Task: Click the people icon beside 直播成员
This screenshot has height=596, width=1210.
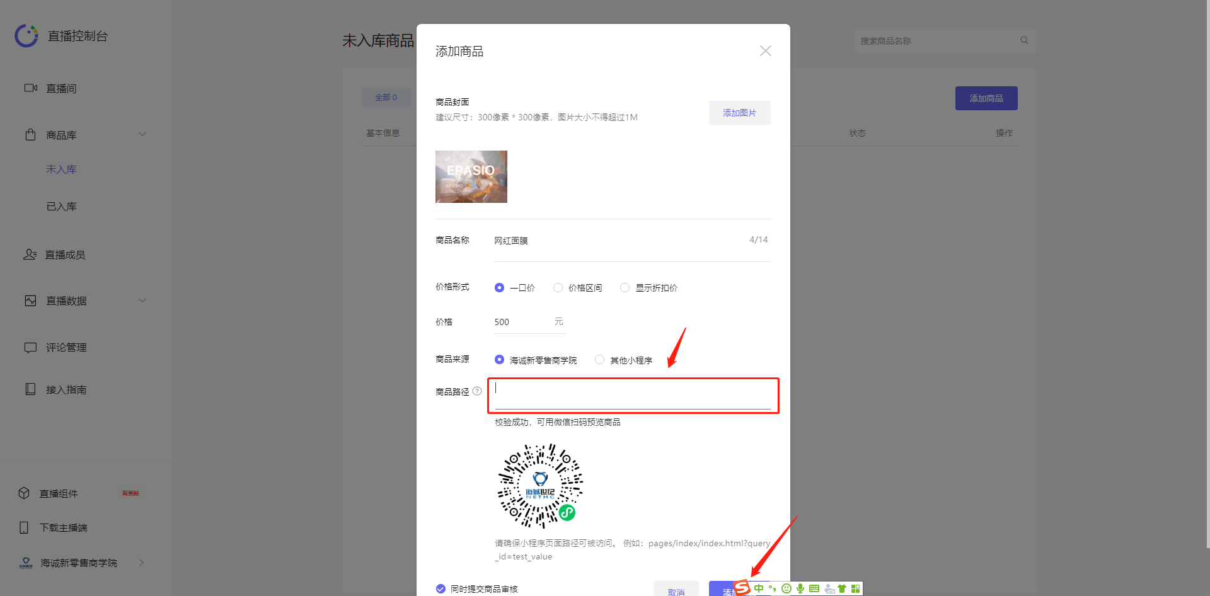Action: tap(30, 255)
